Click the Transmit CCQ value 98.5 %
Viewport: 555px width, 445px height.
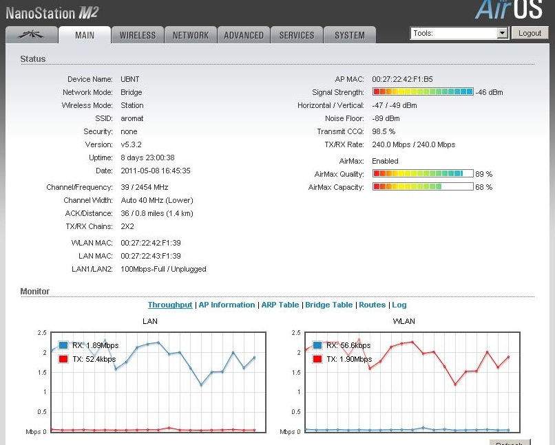[x=384, y=131]
